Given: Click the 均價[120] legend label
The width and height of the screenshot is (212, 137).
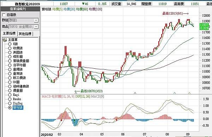Looking at the screenshot, I should [95, 9].
